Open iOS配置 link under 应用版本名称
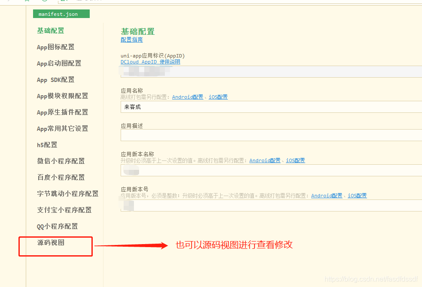The height and width of the screenshot is (287, 422). pos(295,160)
